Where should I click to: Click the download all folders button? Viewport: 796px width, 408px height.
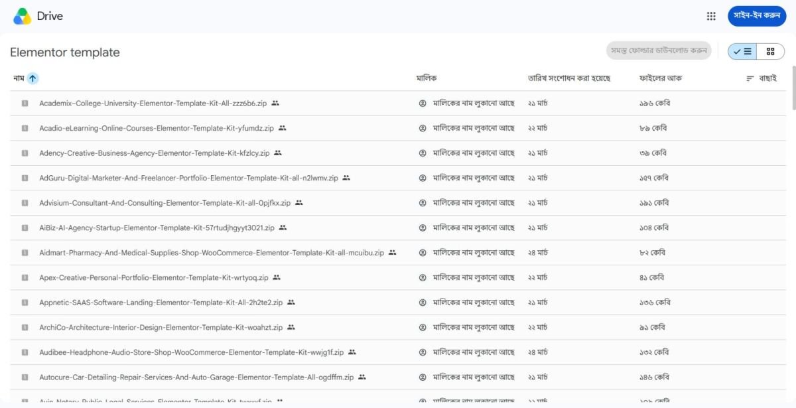point(659,50)
